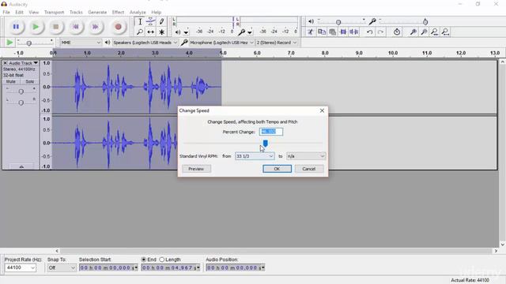Open the Audio Track name dropdown menu
Screen dimensions: 506x284
[x=23, y=63]
